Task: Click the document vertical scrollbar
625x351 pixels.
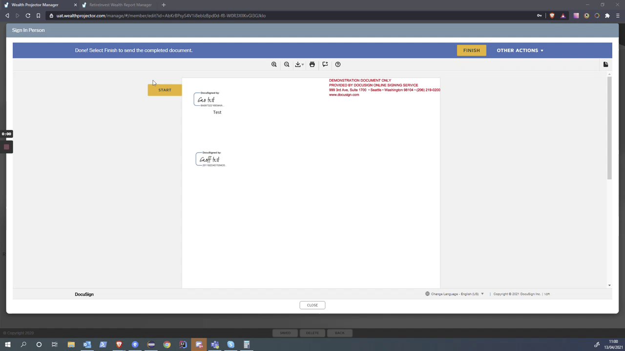Action: click(x=609, y=128)
